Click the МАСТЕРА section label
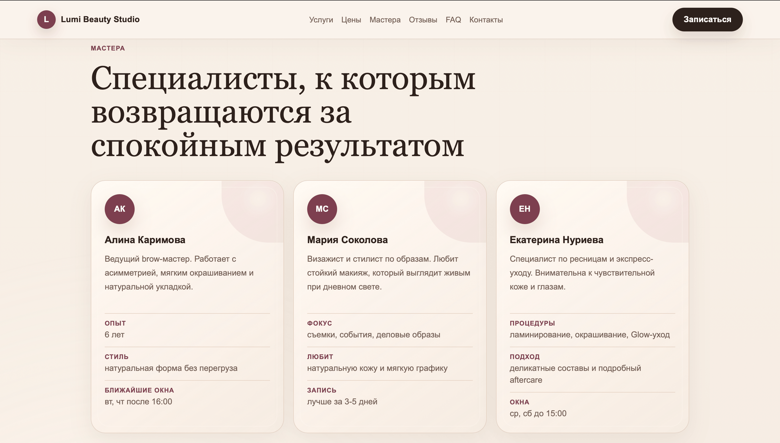The width and height of the screenshot is (780, 443). tap(108, 48)
